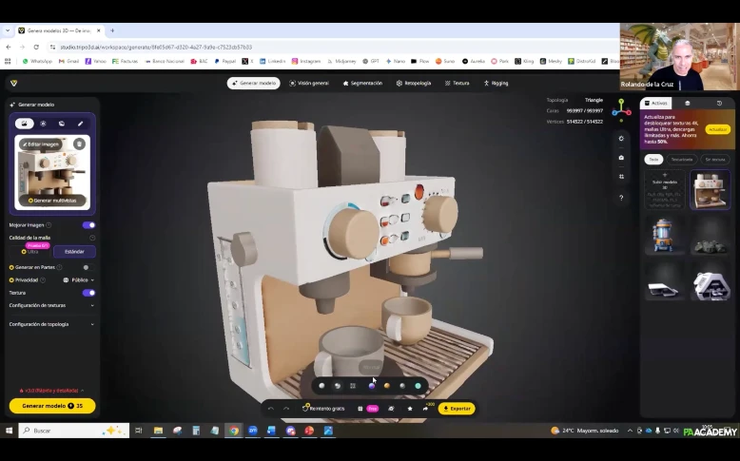
Task: Expand Configuración de texturas section
Action: pyautogui.click(x=91, y=305)
